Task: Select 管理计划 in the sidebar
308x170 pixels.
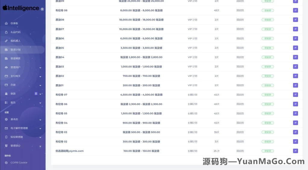Action: click(22, 50)
